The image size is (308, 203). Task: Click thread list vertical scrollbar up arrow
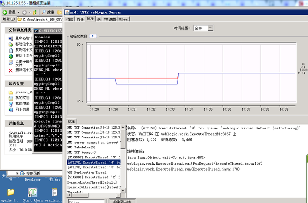[123, 127]
